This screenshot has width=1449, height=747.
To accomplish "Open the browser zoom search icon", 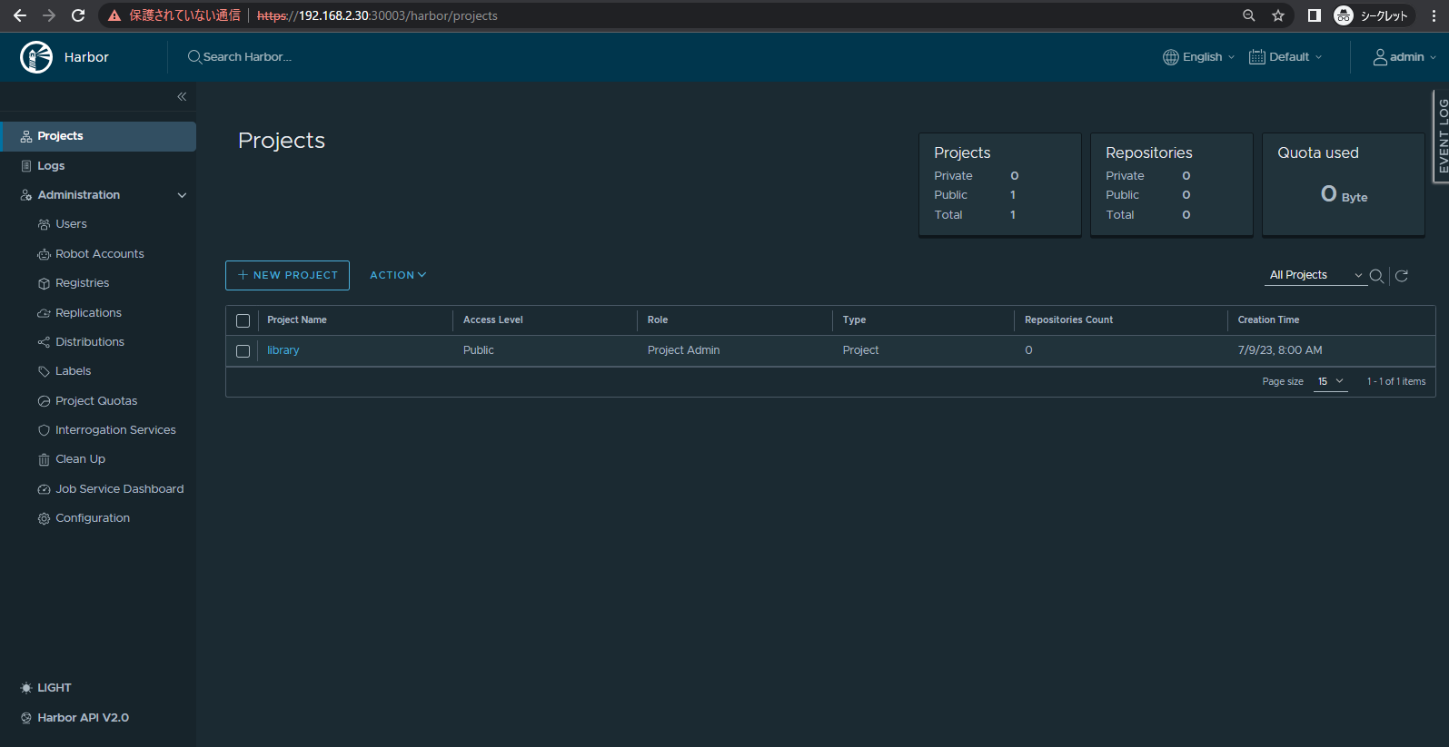I will pos(1249,15).
